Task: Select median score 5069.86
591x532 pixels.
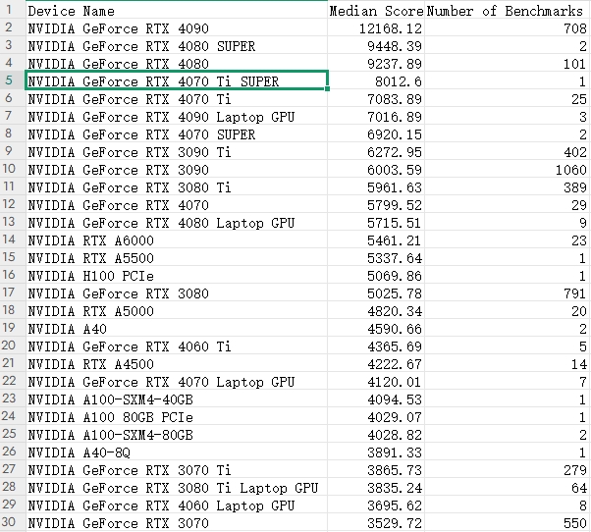Action: pyautogui.click(x=376, y=275)
